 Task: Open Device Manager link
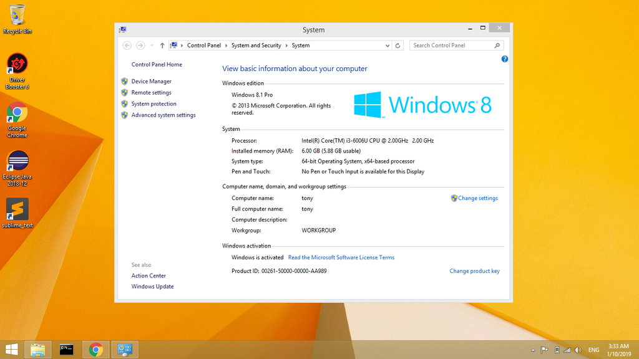pyautogui.click(x=151, y=82)
